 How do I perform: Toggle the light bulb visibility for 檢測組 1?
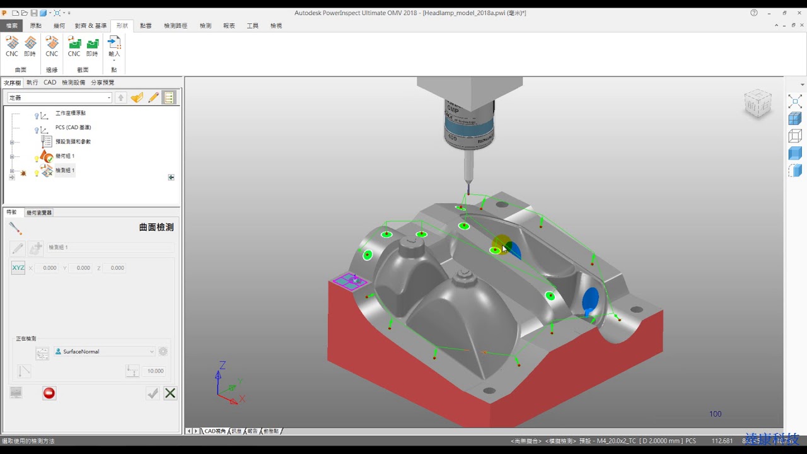click(x=37, y=172)
